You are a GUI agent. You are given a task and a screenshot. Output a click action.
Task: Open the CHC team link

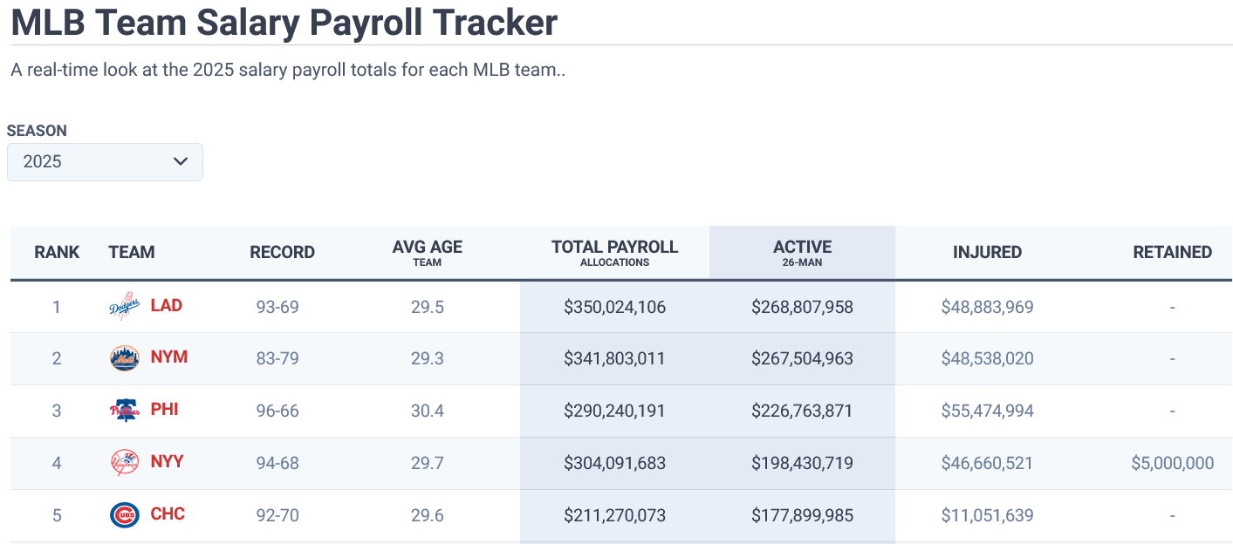pos(168,514)
